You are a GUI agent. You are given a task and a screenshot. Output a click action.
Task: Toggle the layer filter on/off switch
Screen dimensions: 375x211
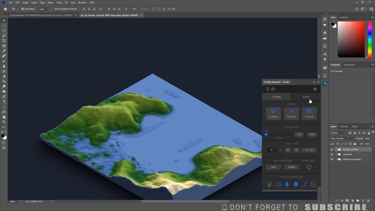(x=373, y=132)
